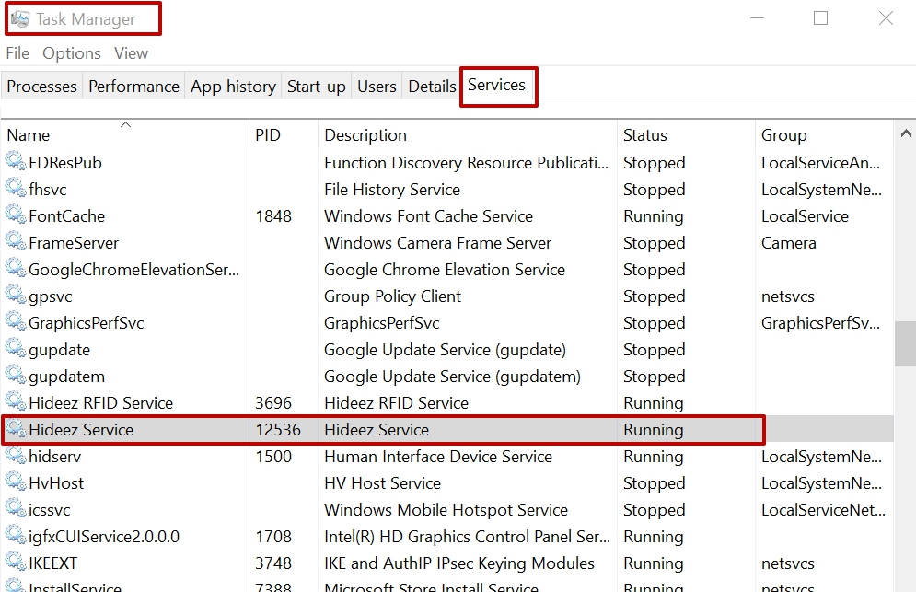Screen dimensions: 916x592
Task: Sort services by the Name column header
Action: point(29,135)
